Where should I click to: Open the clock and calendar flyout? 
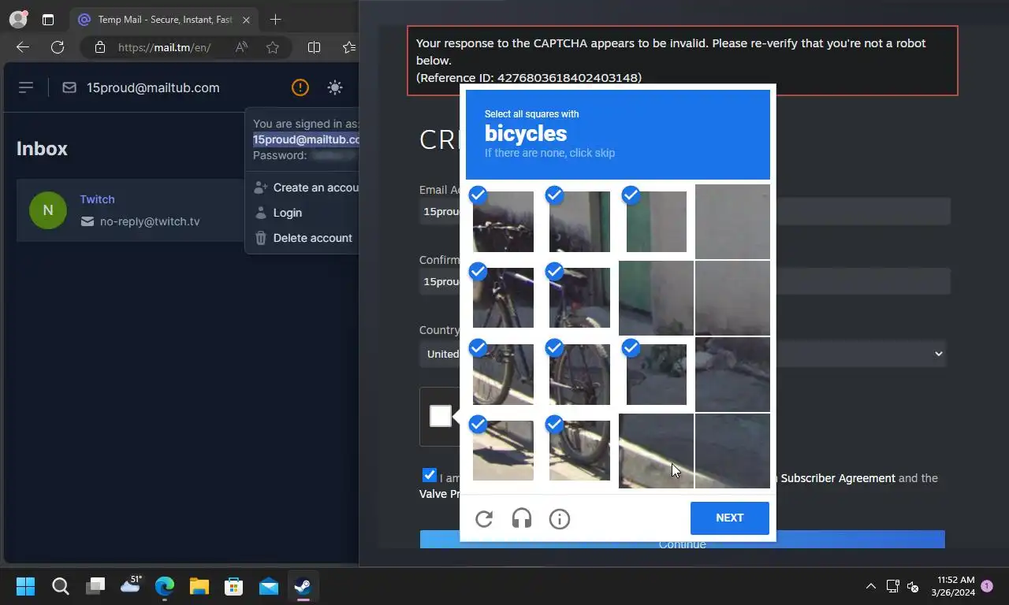(953, 586)
